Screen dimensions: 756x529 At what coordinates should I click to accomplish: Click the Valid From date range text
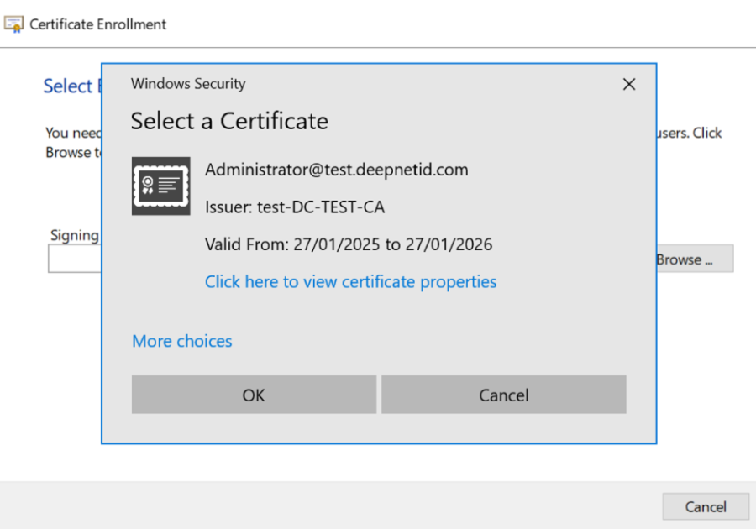point(348,244)
